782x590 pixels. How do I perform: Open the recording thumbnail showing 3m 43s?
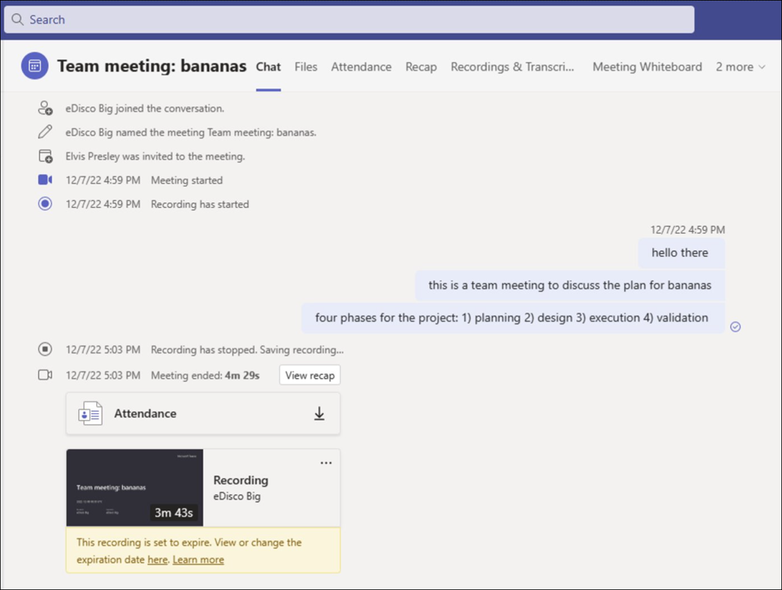(134, 486)
